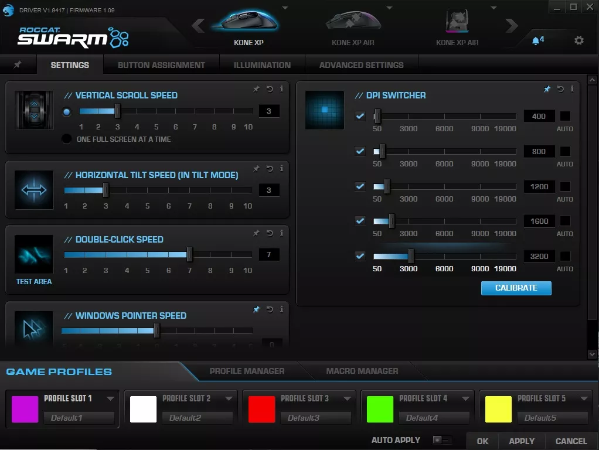Viewport: 599px width, 450px height.
Task: Reset the Vertical Scroll Speed setting
Action: pyautogui.click(x=270, y=89)
